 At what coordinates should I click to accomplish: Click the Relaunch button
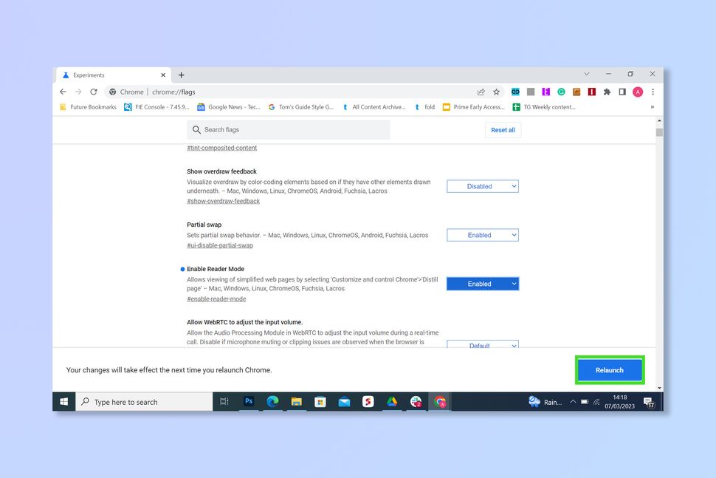coord(609,370)
